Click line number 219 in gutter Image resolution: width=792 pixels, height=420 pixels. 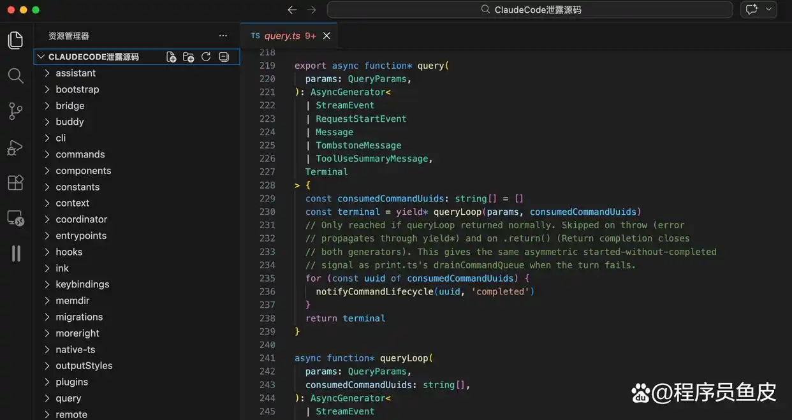267,66
